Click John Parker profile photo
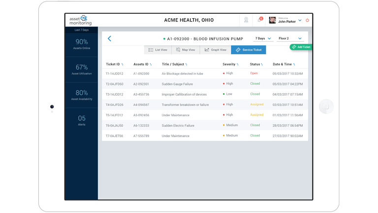 (x=272, y=20)
